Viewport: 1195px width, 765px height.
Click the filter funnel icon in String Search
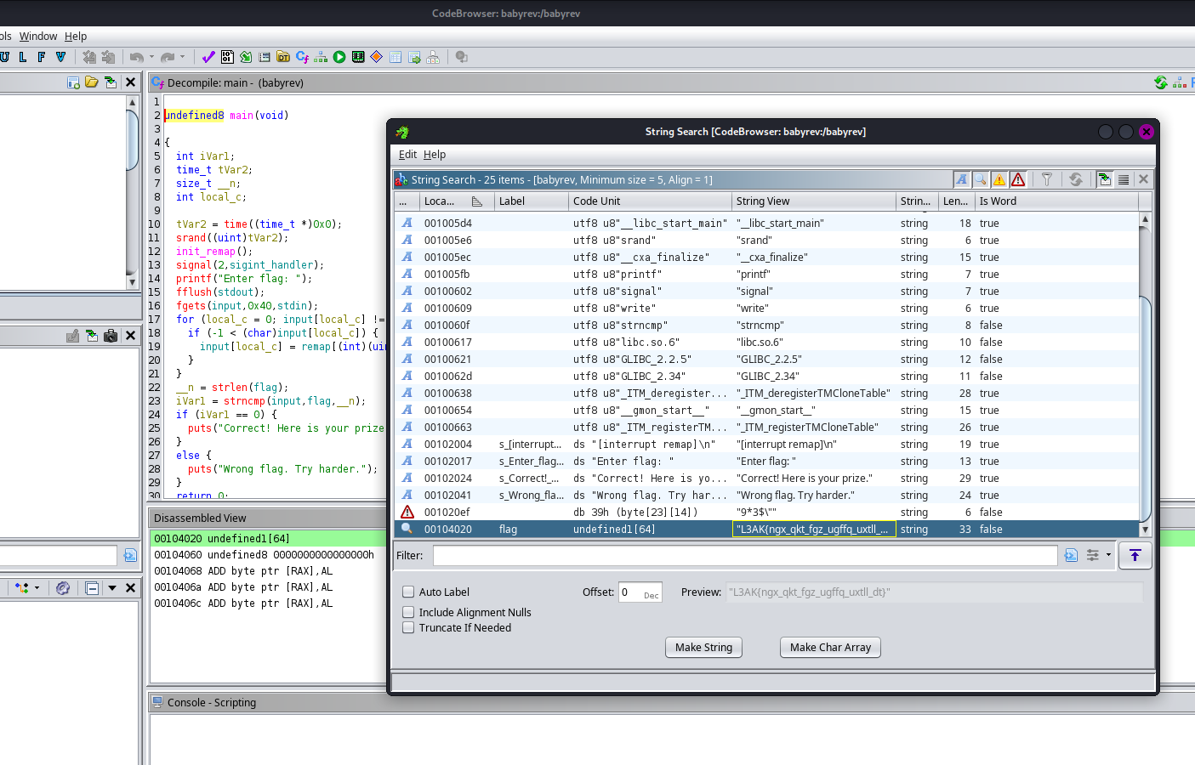1047,179
